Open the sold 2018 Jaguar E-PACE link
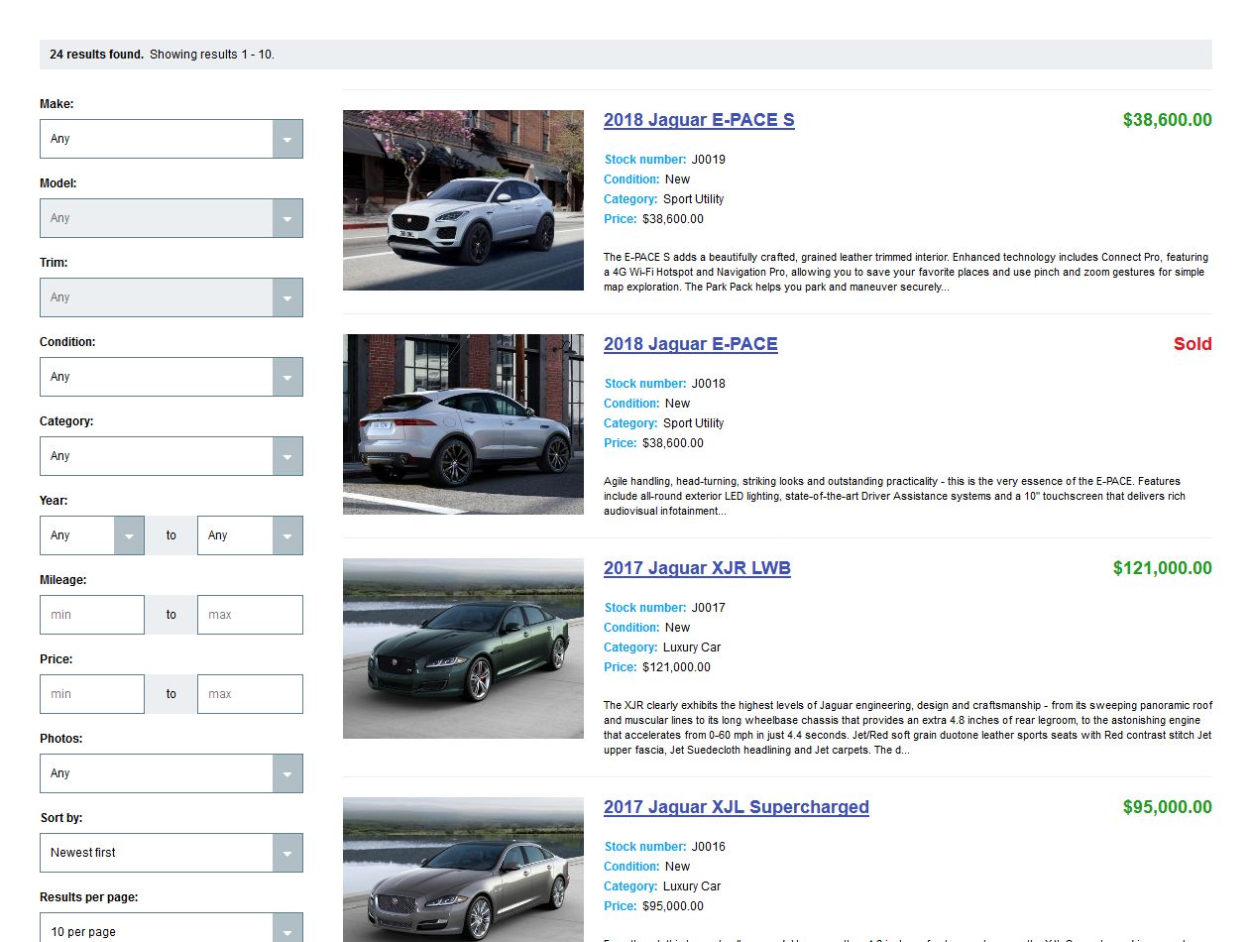Screen dimensions: 1252x942 point(690,344)
